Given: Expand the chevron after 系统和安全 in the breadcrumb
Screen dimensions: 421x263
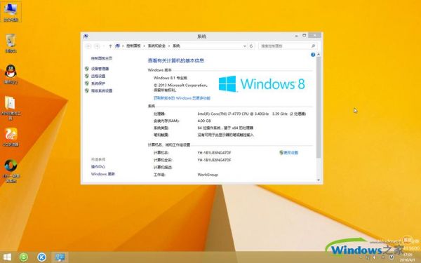Looking at the screenshot, I should [x=169, y=46].
